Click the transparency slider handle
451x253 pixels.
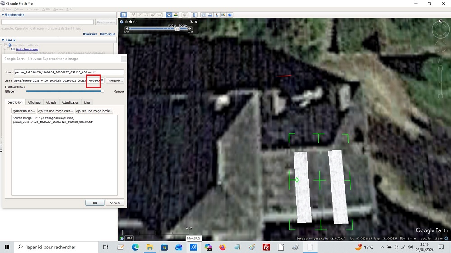pos(103,91)
